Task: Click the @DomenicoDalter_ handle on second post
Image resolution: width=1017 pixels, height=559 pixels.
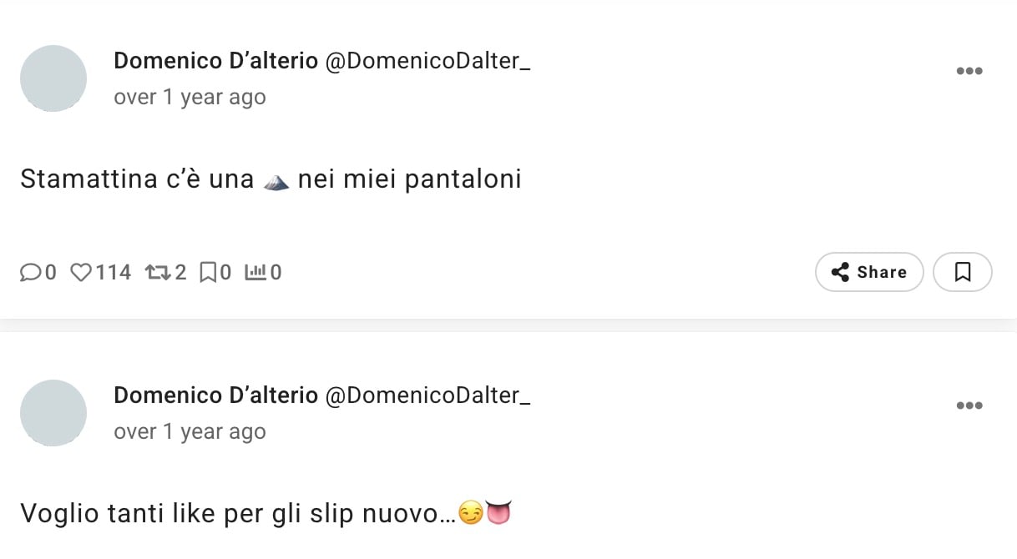Action: [x=427, y=395]
